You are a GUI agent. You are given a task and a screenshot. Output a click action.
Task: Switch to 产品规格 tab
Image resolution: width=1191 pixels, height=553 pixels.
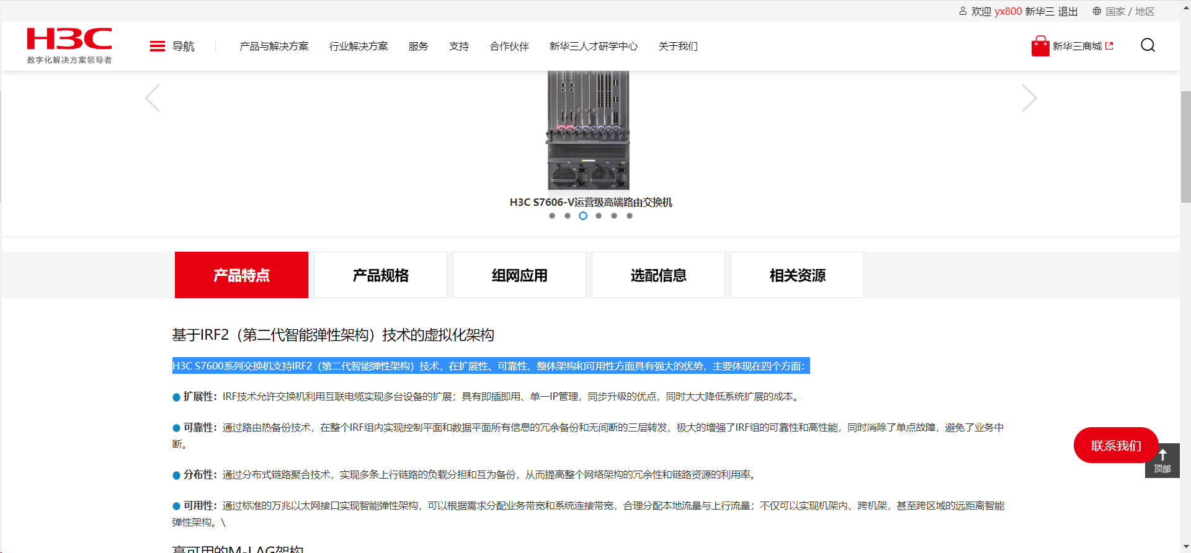[380, 275]
